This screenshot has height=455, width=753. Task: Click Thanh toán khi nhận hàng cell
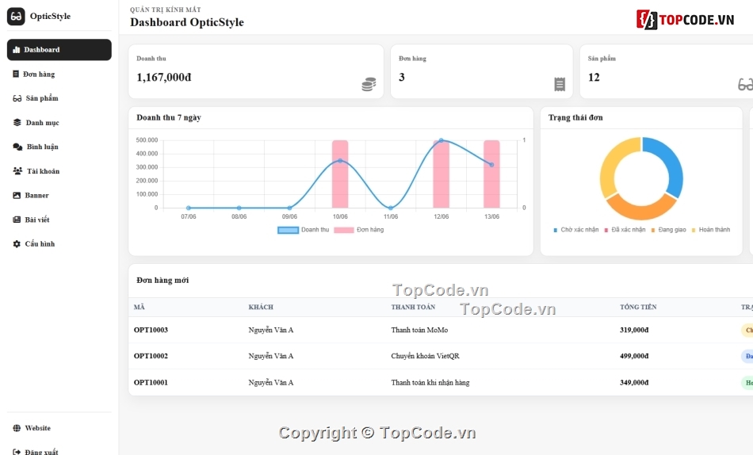point(430,382)
